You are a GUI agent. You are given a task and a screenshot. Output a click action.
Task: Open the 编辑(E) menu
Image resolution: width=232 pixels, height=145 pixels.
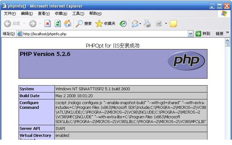click(27, 14)
